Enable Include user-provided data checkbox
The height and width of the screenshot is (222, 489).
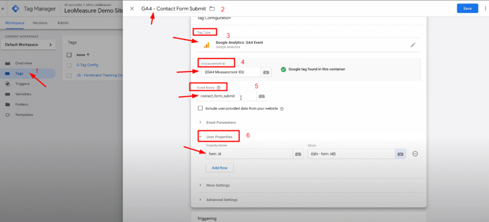pyautogui.click(x=200, y=109)
